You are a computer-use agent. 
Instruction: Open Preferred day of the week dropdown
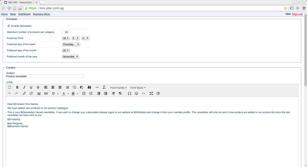(x=71, y=44)
